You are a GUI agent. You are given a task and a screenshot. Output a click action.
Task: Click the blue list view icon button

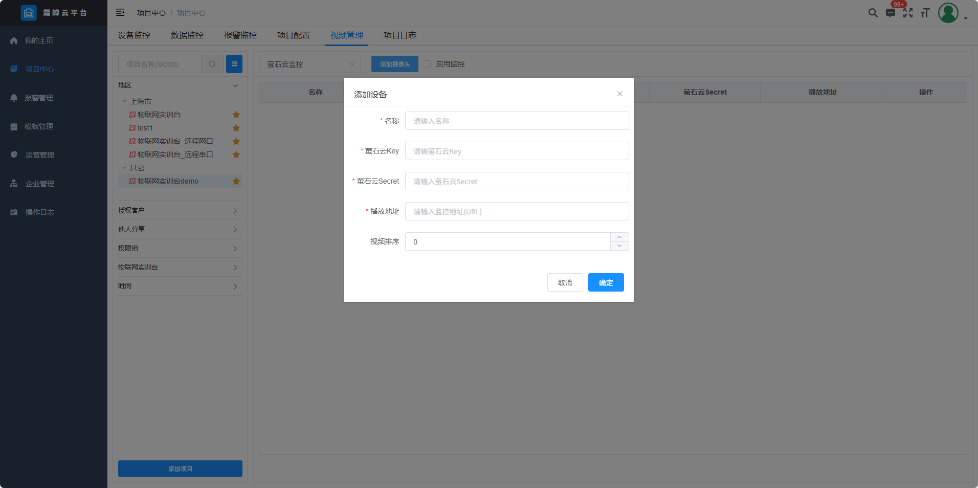[x=234, y=64]
